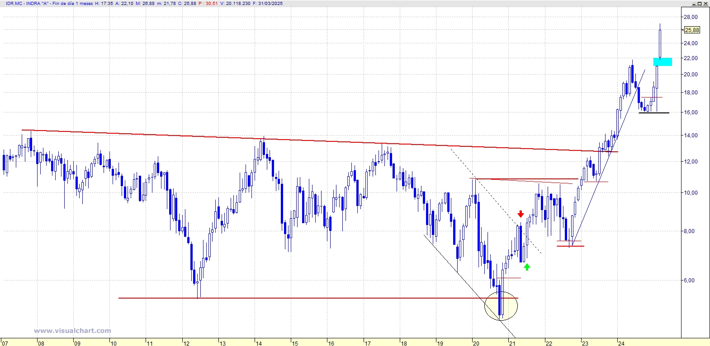Click the 28,00 price axis label
The height and width of the screenshot is (346, 710).
[x=691, y=17]
